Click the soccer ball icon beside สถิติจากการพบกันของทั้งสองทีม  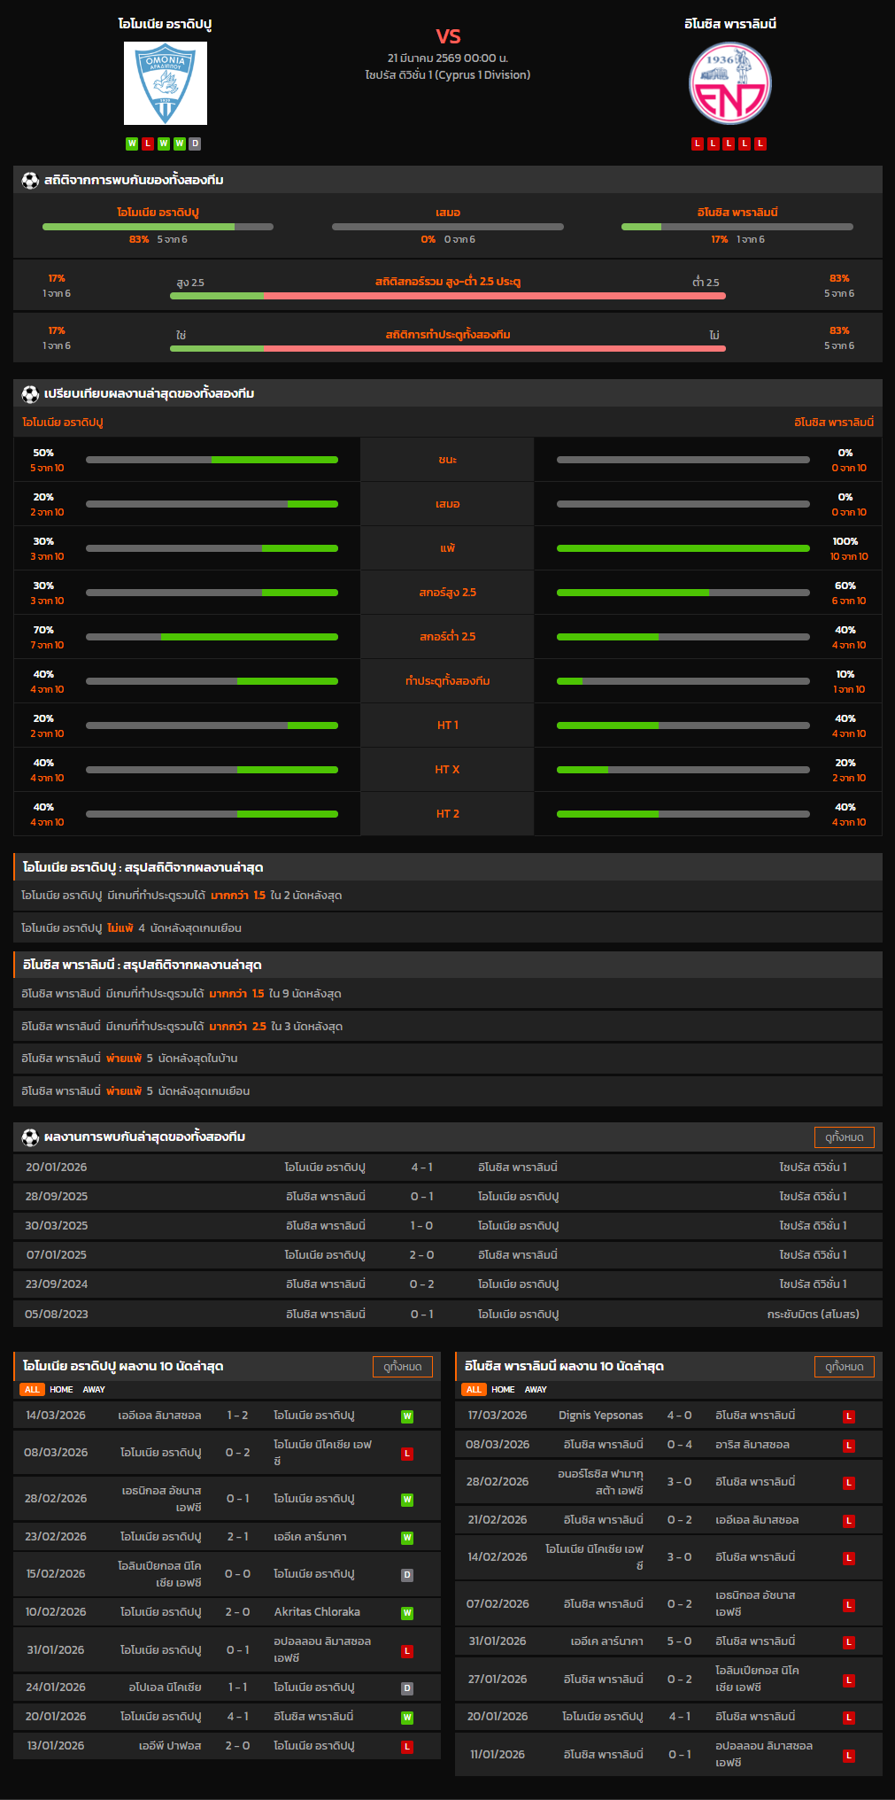click(x=30, y=180)
